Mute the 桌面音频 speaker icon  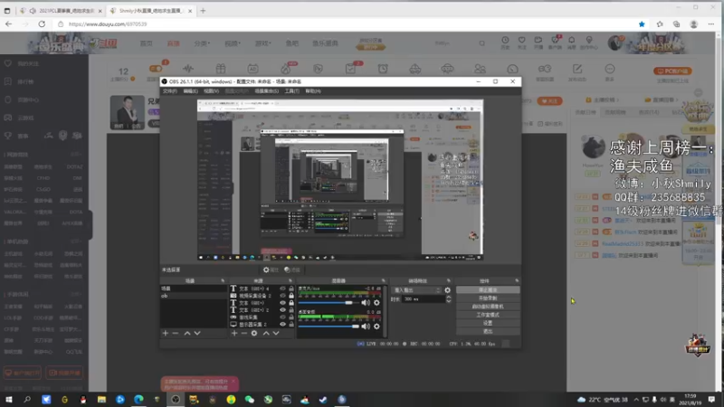click(366, 327)
